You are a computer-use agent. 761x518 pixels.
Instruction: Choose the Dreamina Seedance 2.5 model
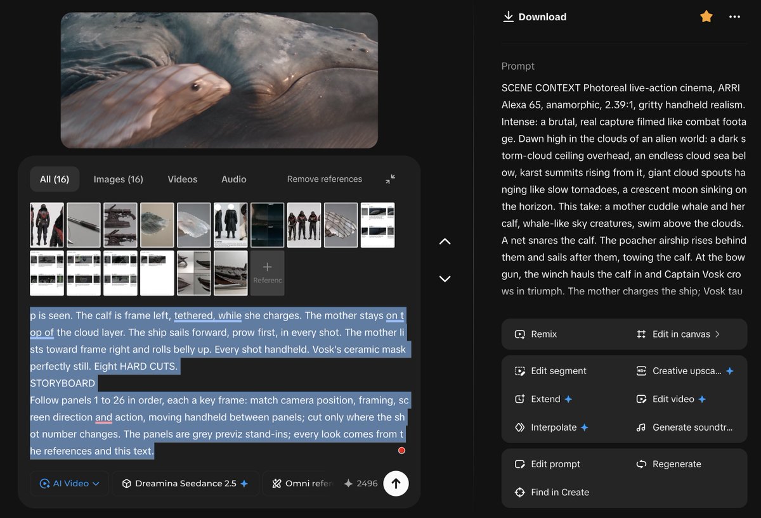[x=186, y=483]
